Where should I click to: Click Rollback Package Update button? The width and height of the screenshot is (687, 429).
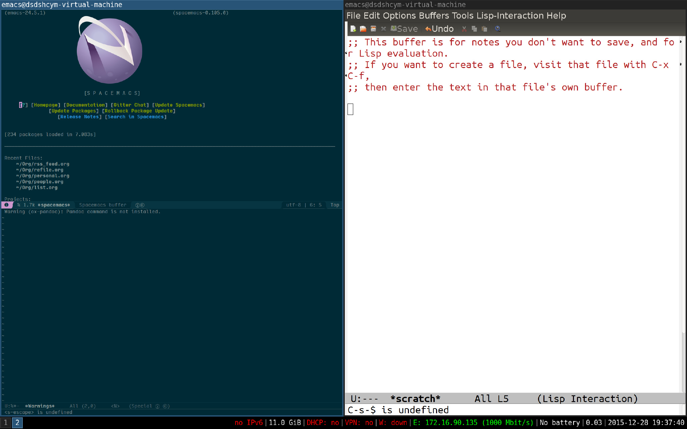(x=139, y=111)
